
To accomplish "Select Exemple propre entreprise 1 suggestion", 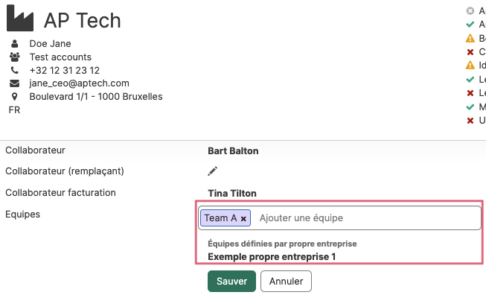I will click(272, 257).
